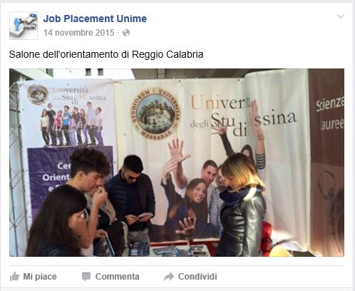
Task: Click the globe public-privacy icon
Action: coord(126,33)
